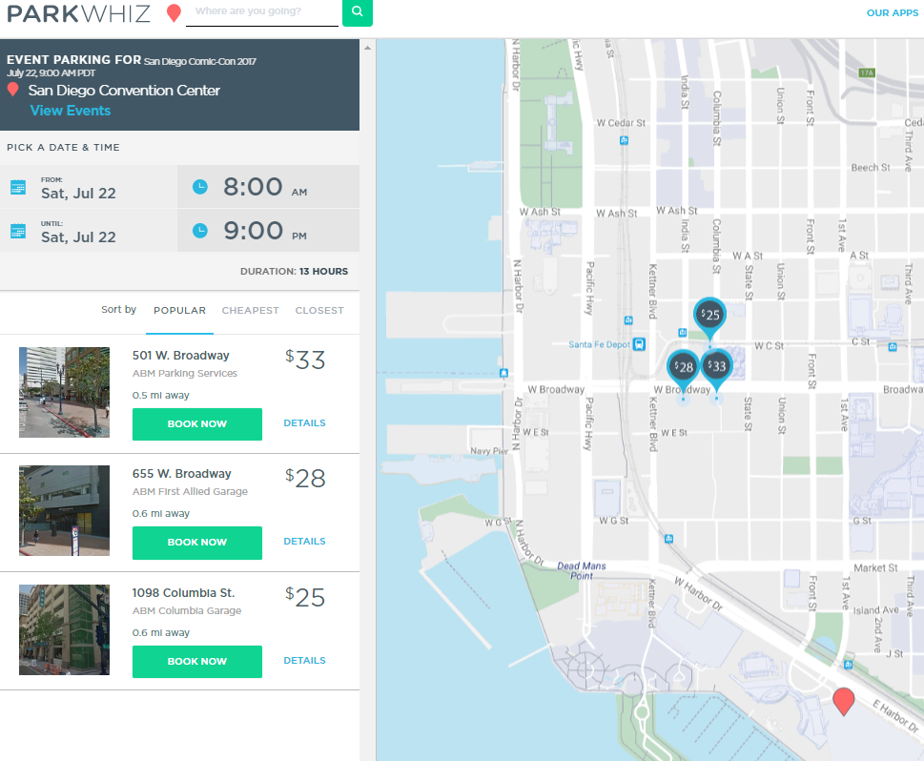The height and width of the screenshot is (761, 924).
Task: Open the 9:00 PM end time picker
Action: 269,231
